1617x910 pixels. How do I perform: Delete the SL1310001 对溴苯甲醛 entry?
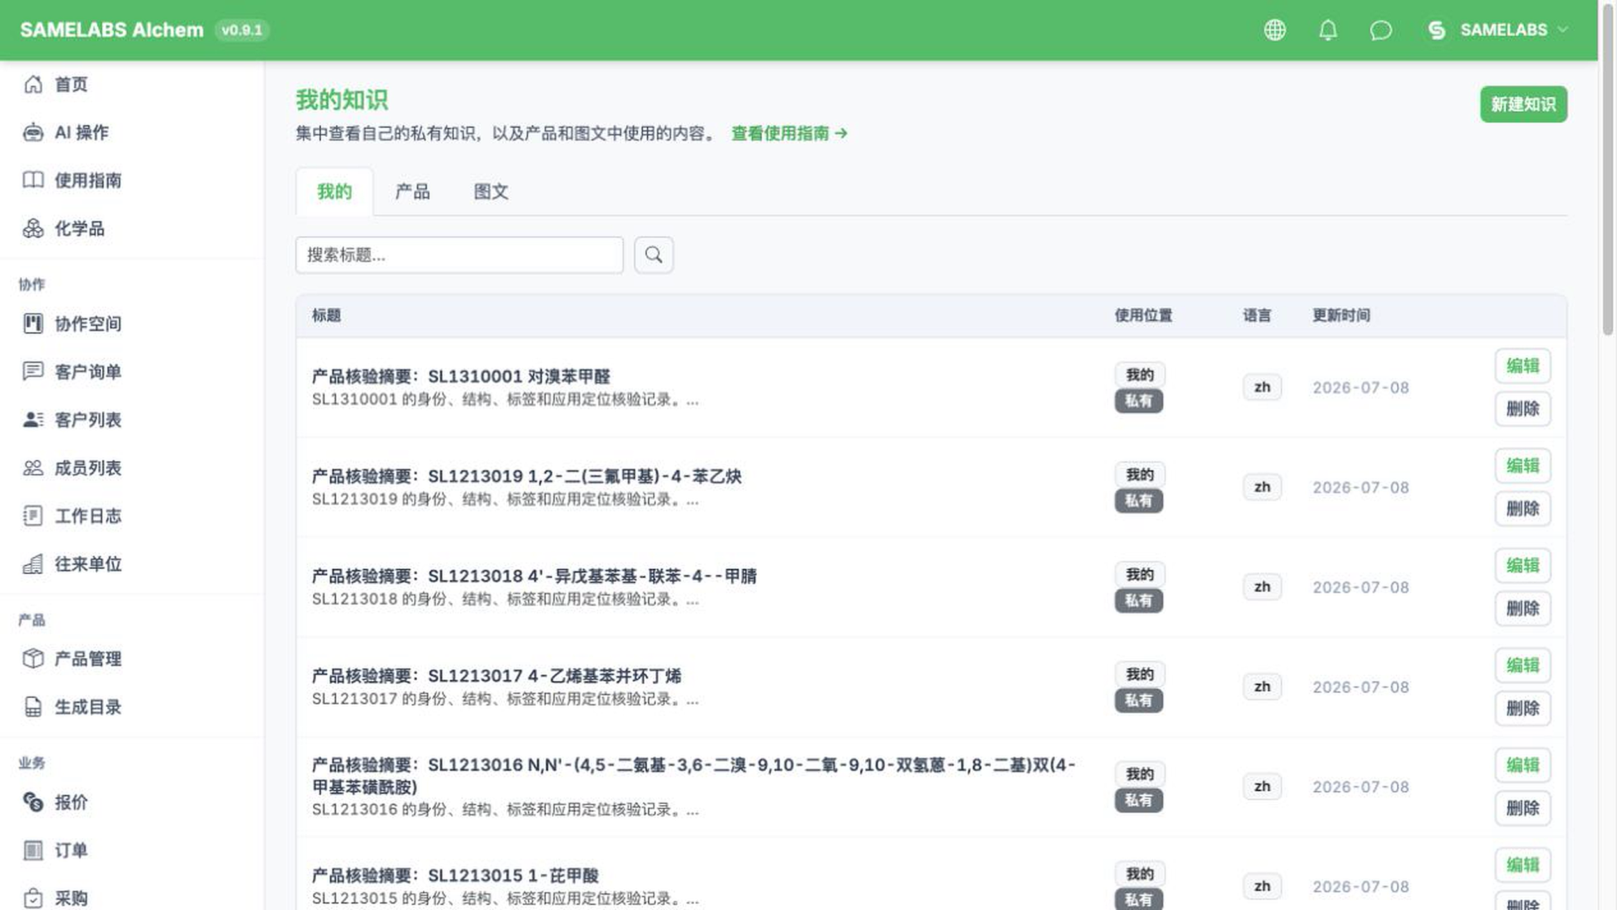1522,409
